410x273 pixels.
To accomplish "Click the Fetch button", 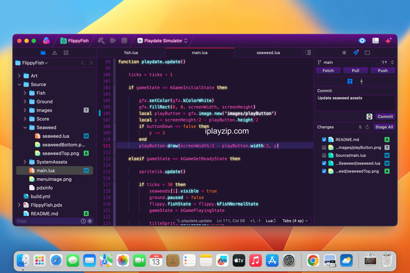I will (x=328, y=71).
